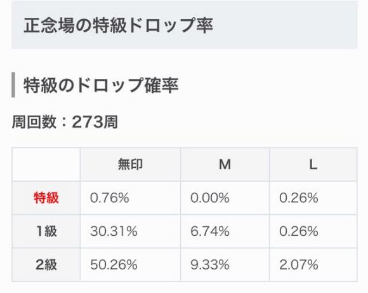
Task: Click the red 特級 row label
Action: click(x=46, y=198)
